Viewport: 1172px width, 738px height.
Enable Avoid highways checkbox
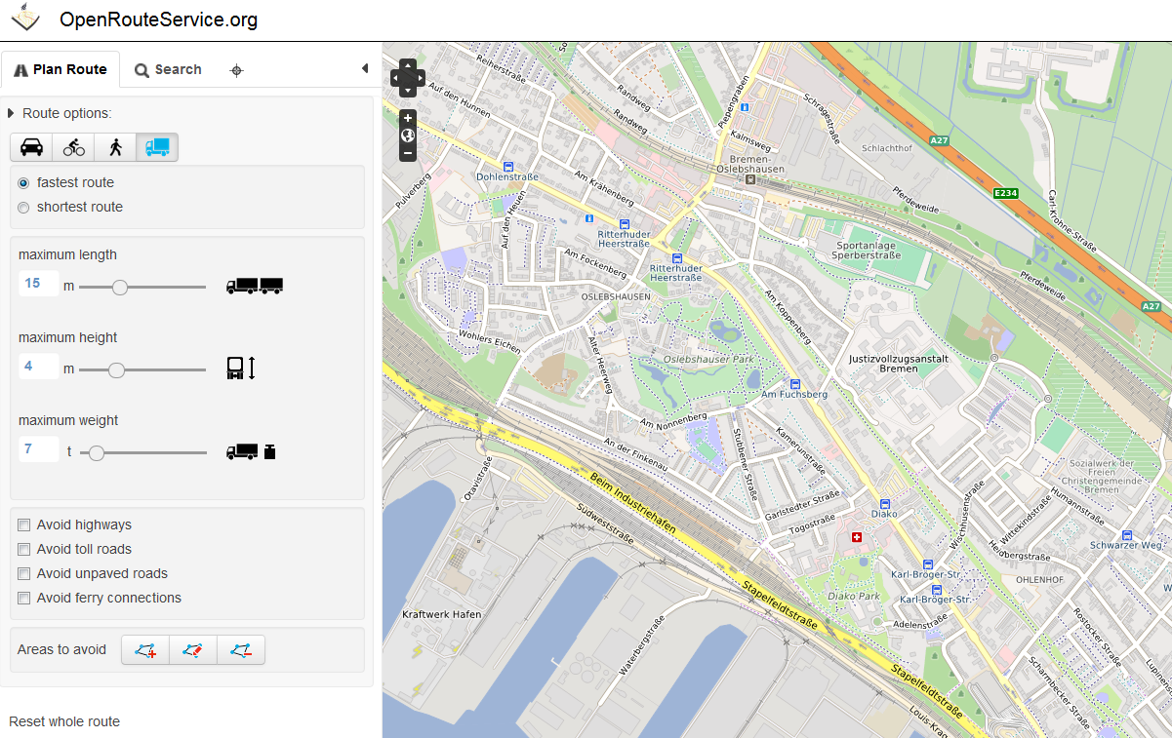click(x=24, y=524)
